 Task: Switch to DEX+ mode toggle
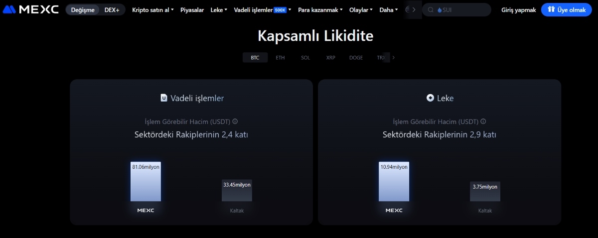(x=112, y=10)
